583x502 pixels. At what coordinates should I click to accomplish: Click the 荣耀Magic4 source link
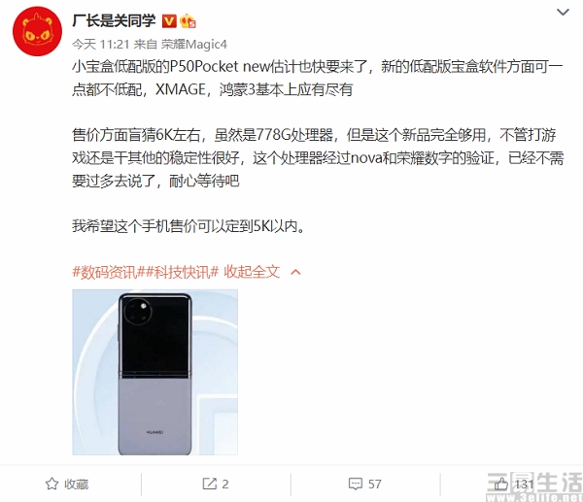pyautogui.click(x=193, y=45)
